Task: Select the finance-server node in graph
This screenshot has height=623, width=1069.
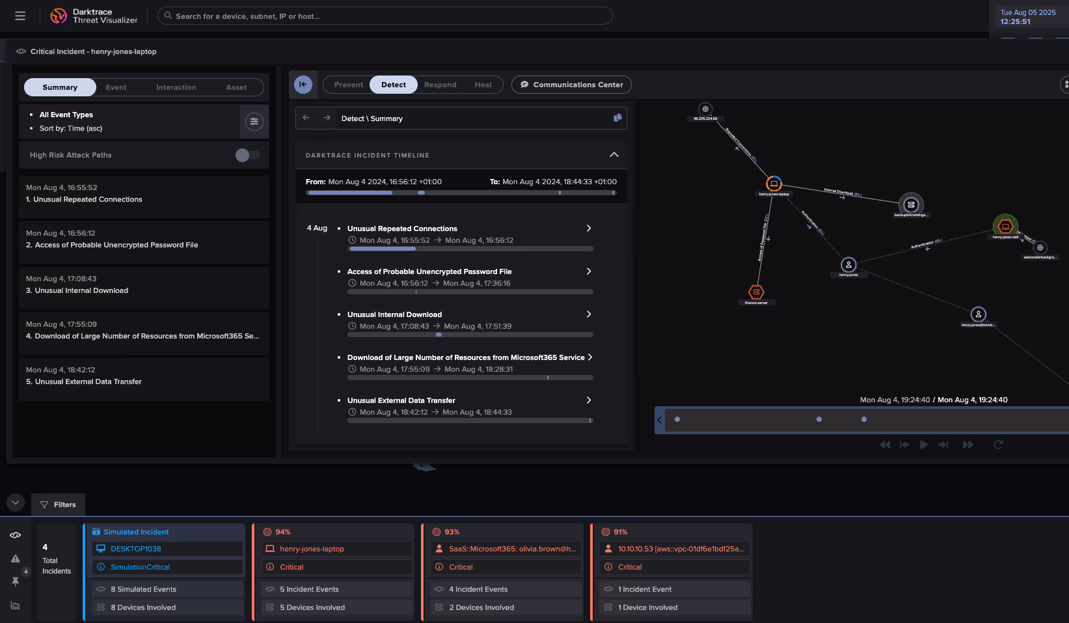Action: pos(756,292)
